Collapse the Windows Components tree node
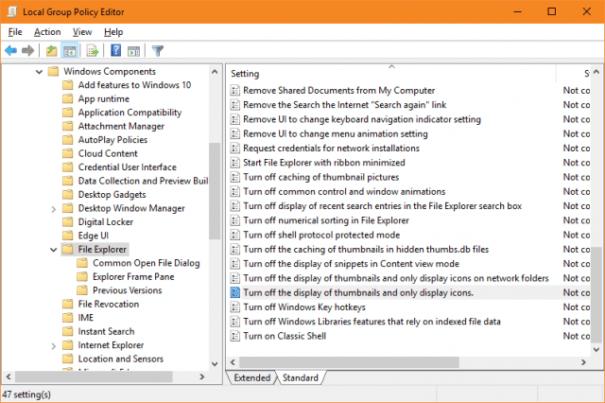Viewport: 605px width, 403px height. (x=39, y=72)
